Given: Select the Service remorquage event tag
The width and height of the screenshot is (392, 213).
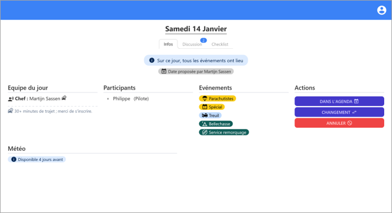Looking at the screenshot, I should tap(224, 132).
